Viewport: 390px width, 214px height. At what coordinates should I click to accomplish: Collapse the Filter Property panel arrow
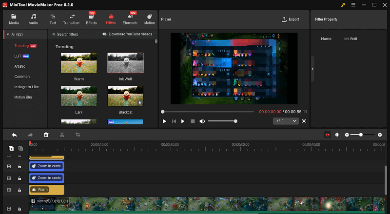coord(312,69)
